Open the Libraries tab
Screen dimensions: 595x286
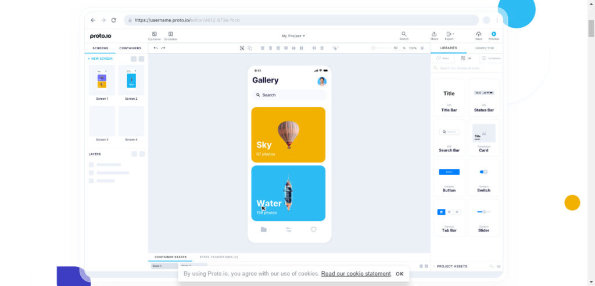pyautogui.click(x=449, y=48)
